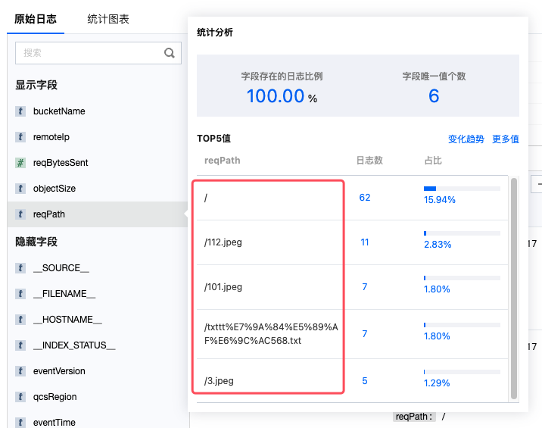Click log count 62 for root path

pos(365,198)
